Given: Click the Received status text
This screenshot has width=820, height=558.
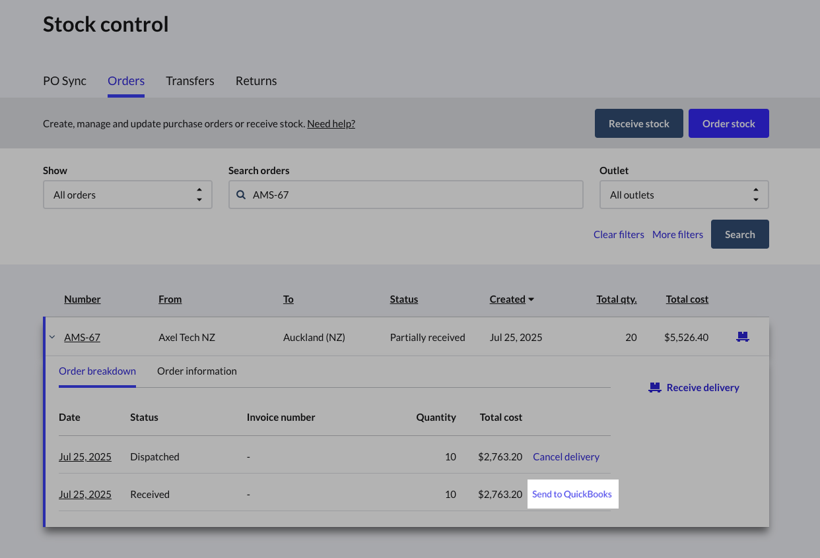Looking at the screenshot, I should pos(150,494).
